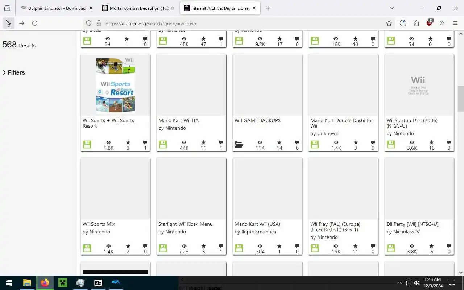Click favorites star on Wii Play (PAL) card
The width and height of the screenshot is (464, 290).
(355, 246)
